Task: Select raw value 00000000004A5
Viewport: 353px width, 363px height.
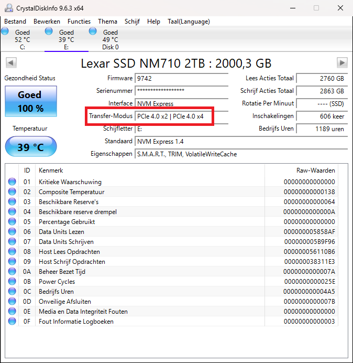Action: tap(309, 292)
